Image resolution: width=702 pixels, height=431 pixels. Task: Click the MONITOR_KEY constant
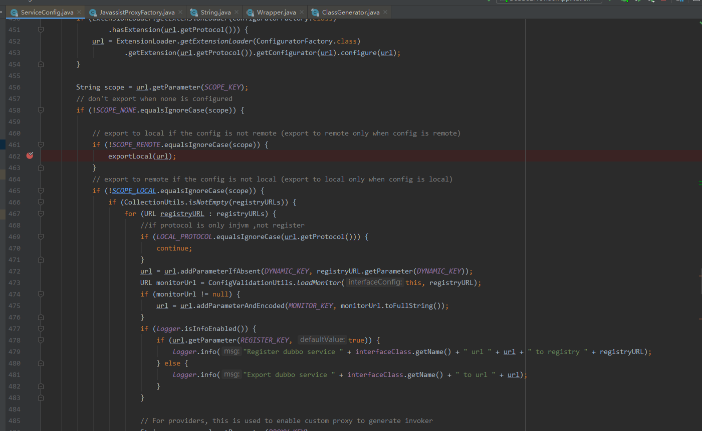pos(311,305)
